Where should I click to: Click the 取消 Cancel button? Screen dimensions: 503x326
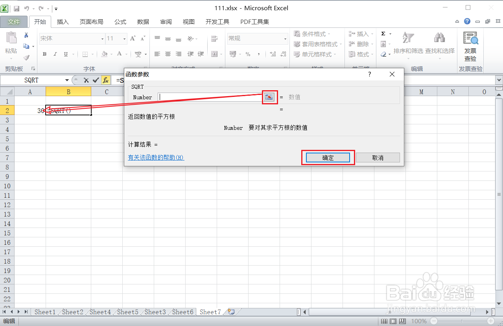click(378, 158)
